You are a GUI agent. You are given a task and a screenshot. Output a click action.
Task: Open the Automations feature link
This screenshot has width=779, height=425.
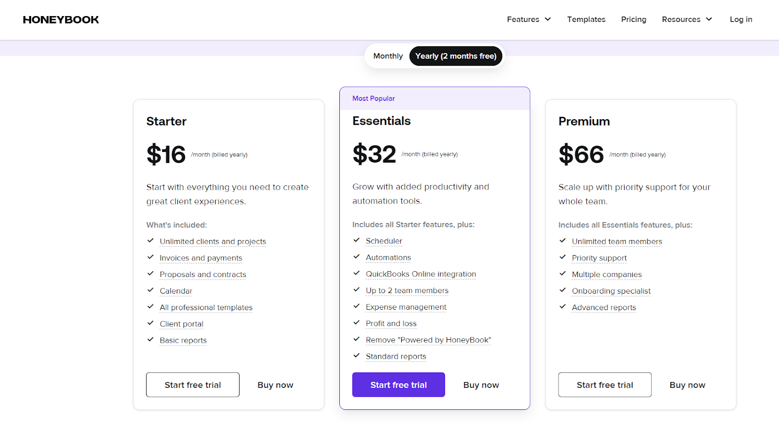tap(388, 257)
